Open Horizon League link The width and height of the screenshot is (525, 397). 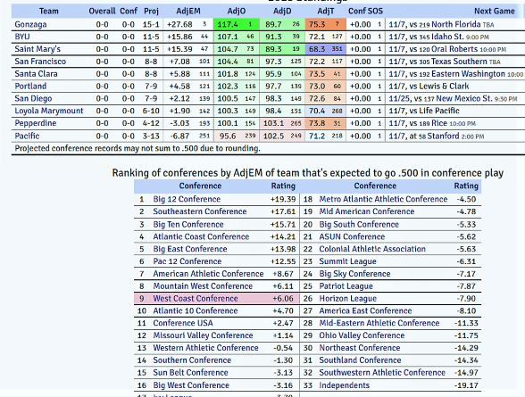(348, 299)
